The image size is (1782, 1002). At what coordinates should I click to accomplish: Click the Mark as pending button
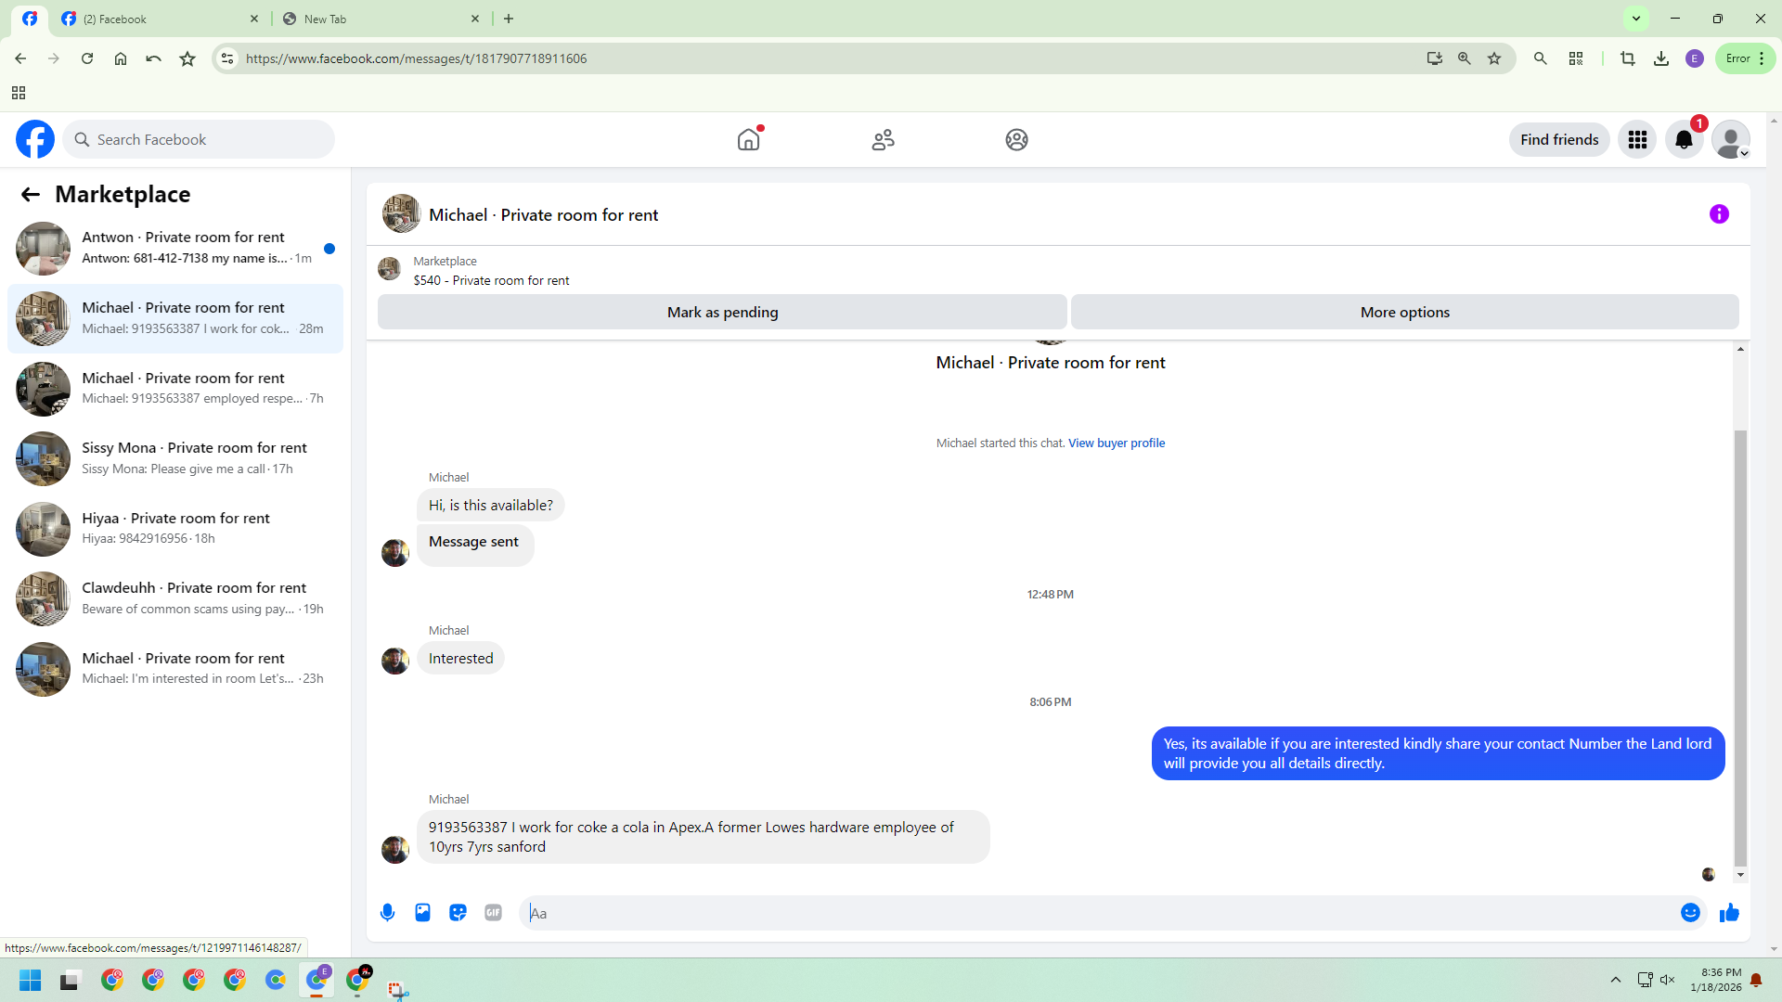[722, 313]
